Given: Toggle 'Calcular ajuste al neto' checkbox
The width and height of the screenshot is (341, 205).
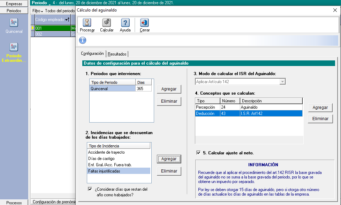Looking at the screenshot, I should [x=198, y=153].
